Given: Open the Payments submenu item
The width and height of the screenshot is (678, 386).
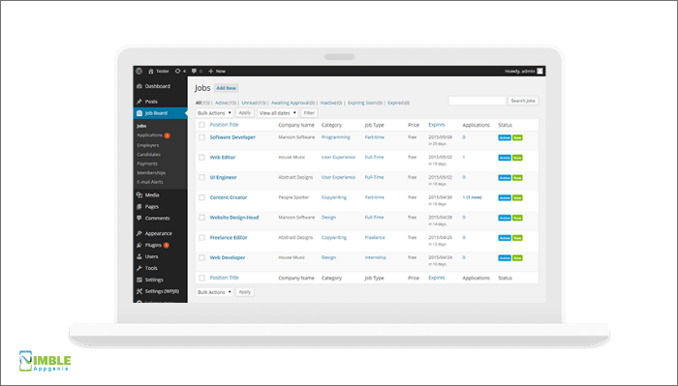Looking at the screenshot, I should click(147, 163).
